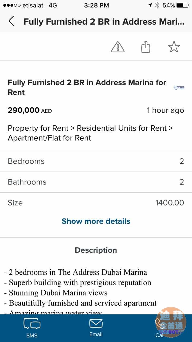
Task: Tap the location arrow status icon
Action: (150, 5)
